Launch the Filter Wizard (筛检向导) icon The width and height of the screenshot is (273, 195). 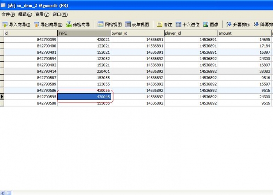69,24
